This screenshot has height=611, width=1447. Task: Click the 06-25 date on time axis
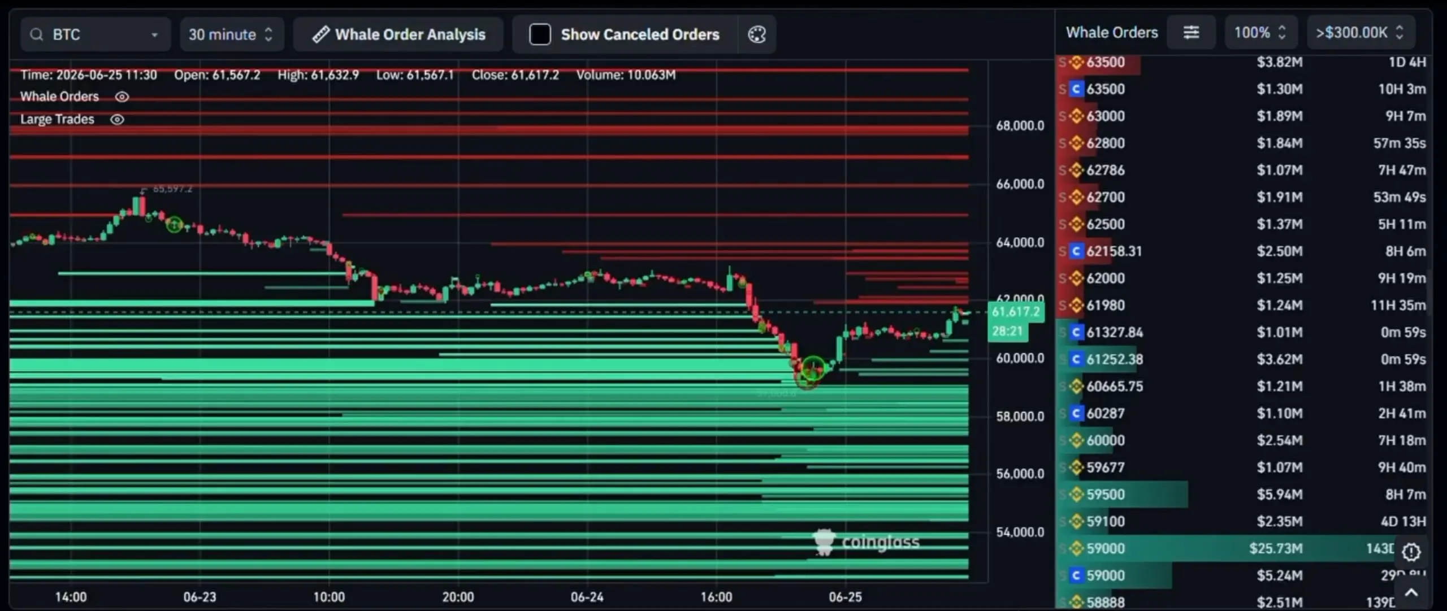(x=845, y=597)
